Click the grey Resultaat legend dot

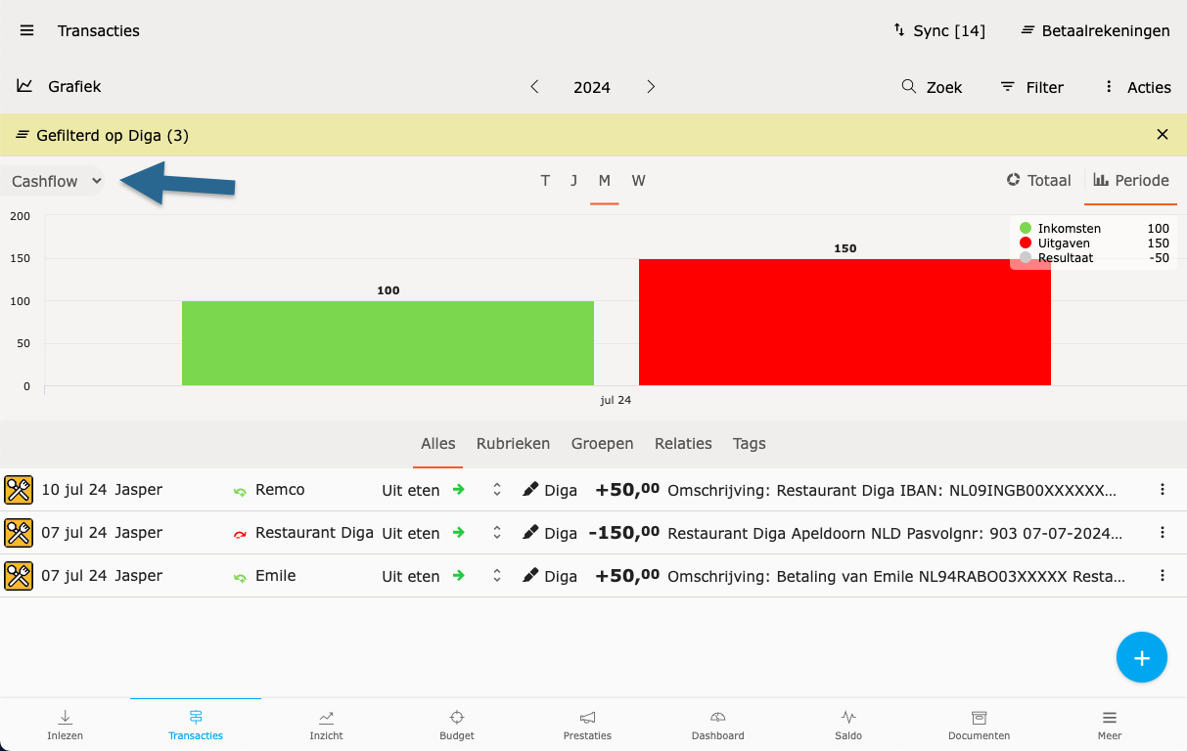click(1026, 258)
